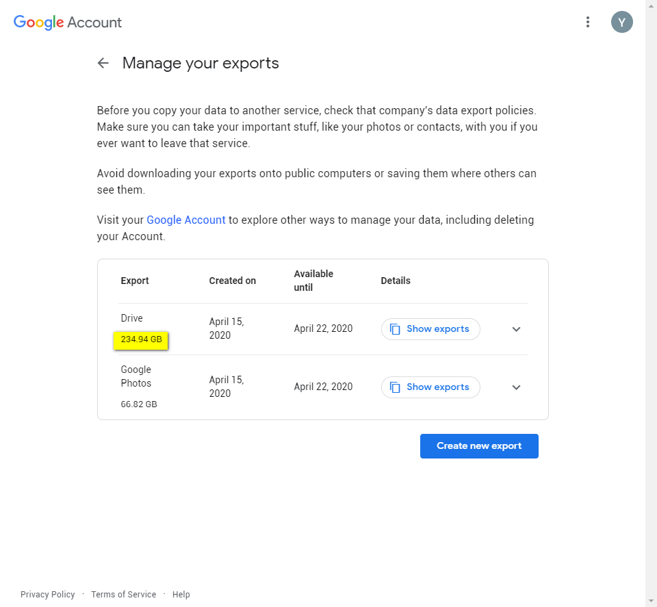
Task: Go back using the left arrow icon
Action: click(x=103, y=63)
